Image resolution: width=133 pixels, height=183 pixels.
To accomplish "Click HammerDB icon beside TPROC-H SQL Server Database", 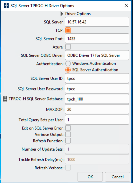I will click(x=5, y=99).
